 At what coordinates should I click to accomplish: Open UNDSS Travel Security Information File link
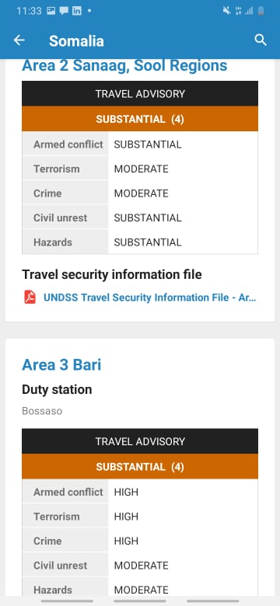[150, 298]
